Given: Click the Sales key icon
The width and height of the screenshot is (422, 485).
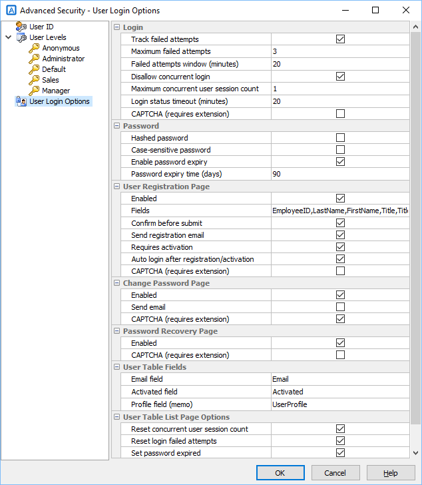Looking at the screenshot, I should (34, 80).
